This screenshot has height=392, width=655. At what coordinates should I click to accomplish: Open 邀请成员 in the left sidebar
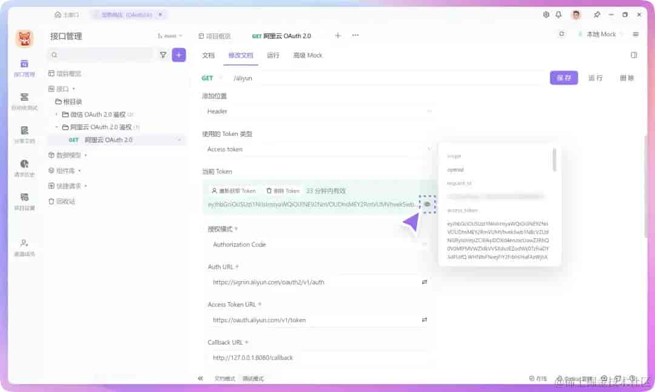coord(24,248)
